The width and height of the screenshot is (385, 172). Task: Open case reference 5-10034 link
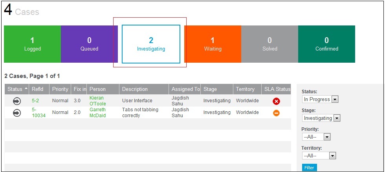coord(38,112)
